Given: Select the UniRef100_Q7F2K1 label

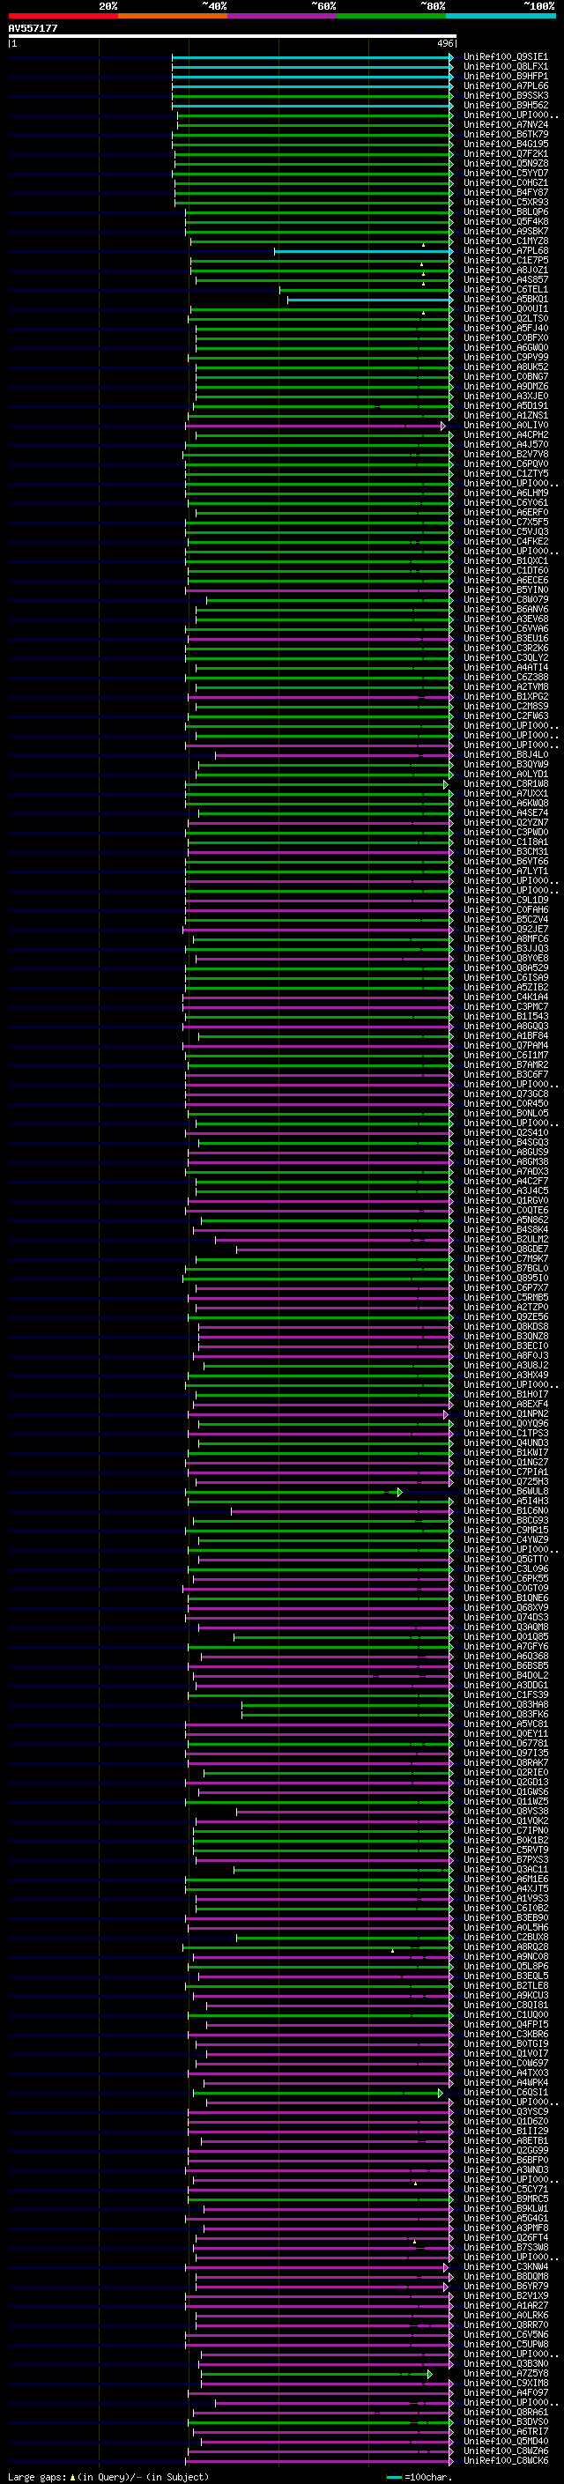Looking at the screenshot, I should pos(505,153).
